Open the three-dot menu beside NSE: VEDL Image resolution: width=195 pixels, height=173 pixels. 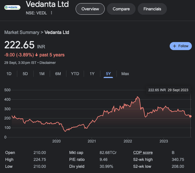[51, 13]
